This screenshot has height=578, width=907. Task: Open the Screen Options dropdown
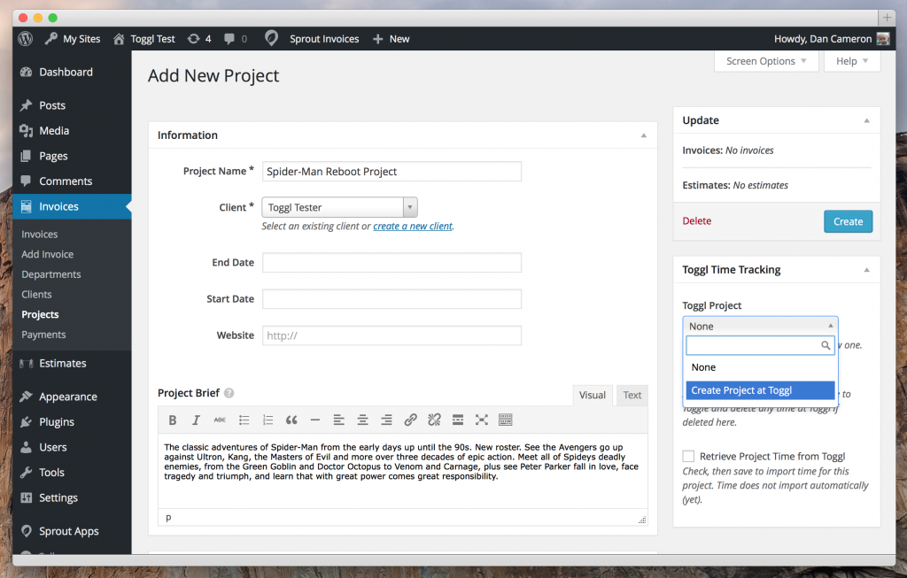tap(766, 60)
